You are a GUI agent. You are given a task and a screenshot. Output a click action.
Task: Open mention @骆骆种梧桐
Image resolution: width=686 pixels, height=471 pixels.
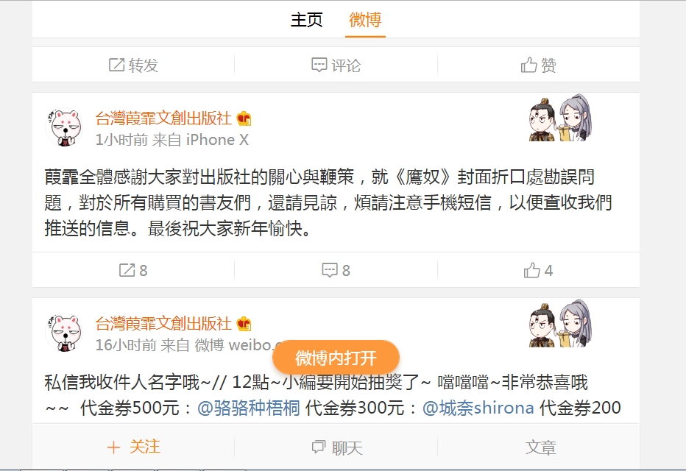pyautogui.click(x=249, y=408)
